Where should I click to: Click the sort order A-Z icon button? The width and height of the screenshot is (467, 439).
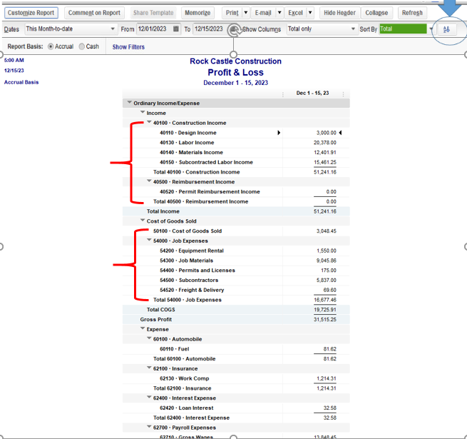pyautogui.click(x=446, y=29)
